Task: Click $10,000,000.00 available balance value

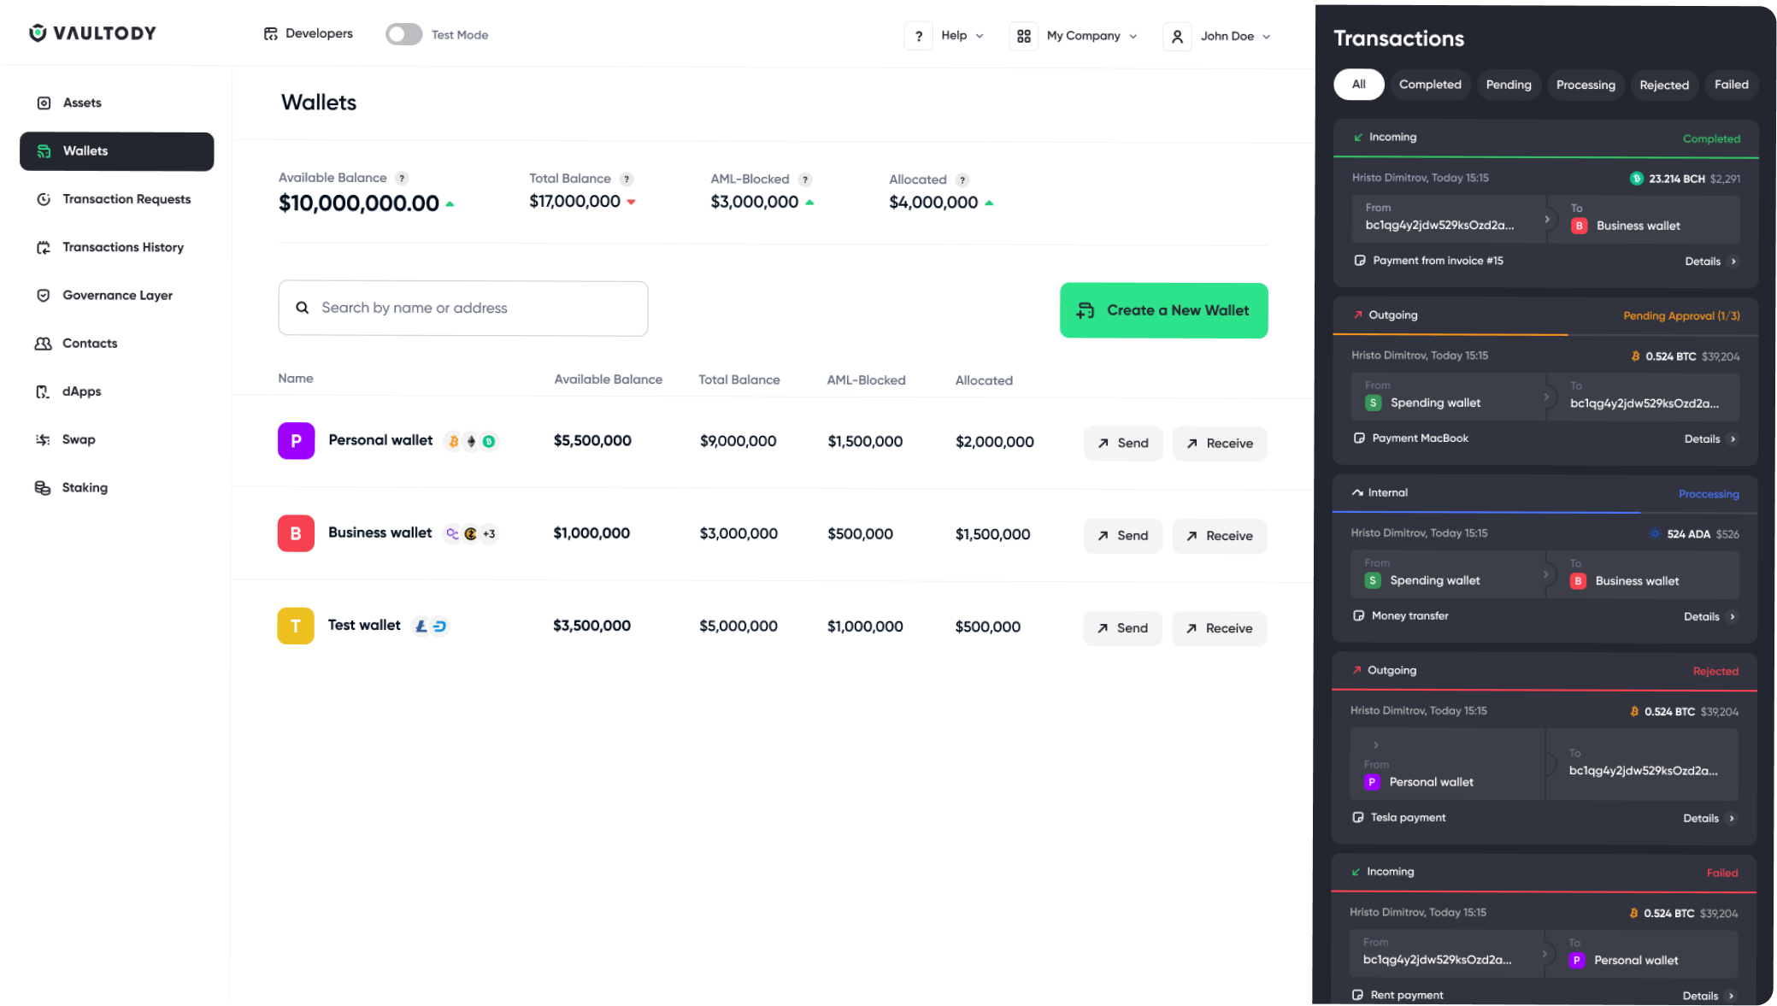Action: 359,203
